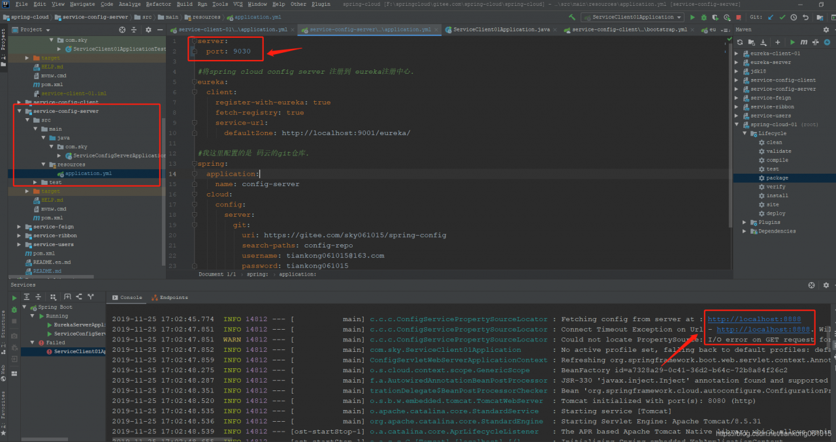Reimport all Maven projects using refresh icon

740,42
